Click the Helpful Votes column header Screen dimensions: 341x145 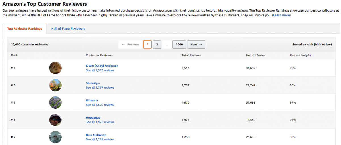(255, 55)
